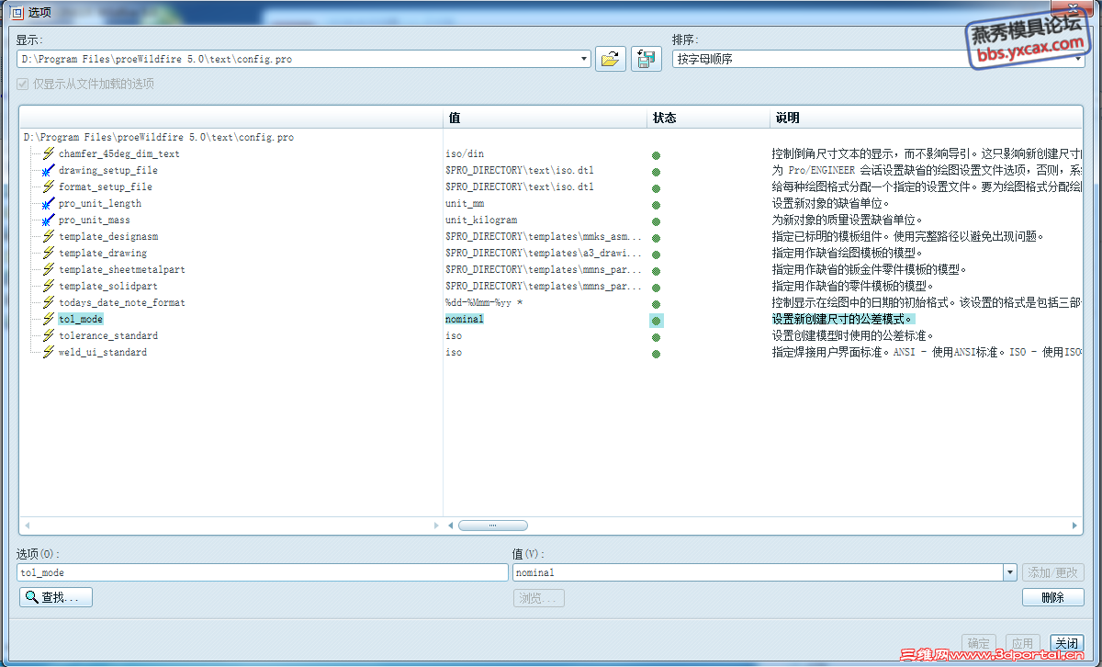Click the 删除 delete button

coord(1053,598)
